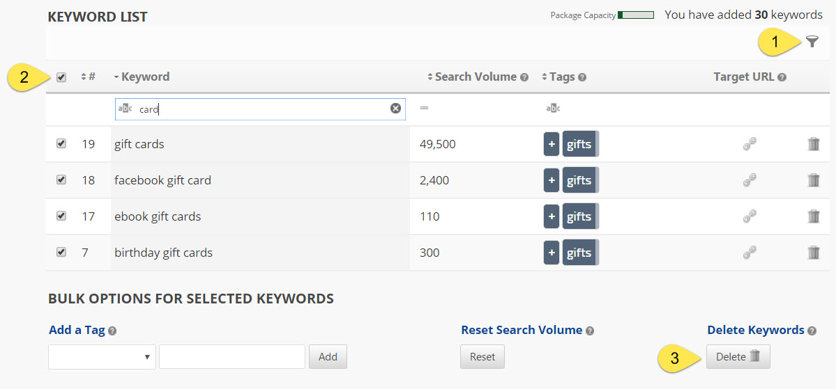Click the Delete Keywords help icon
Screen dimensions: 836x389
tap(812, 331)
